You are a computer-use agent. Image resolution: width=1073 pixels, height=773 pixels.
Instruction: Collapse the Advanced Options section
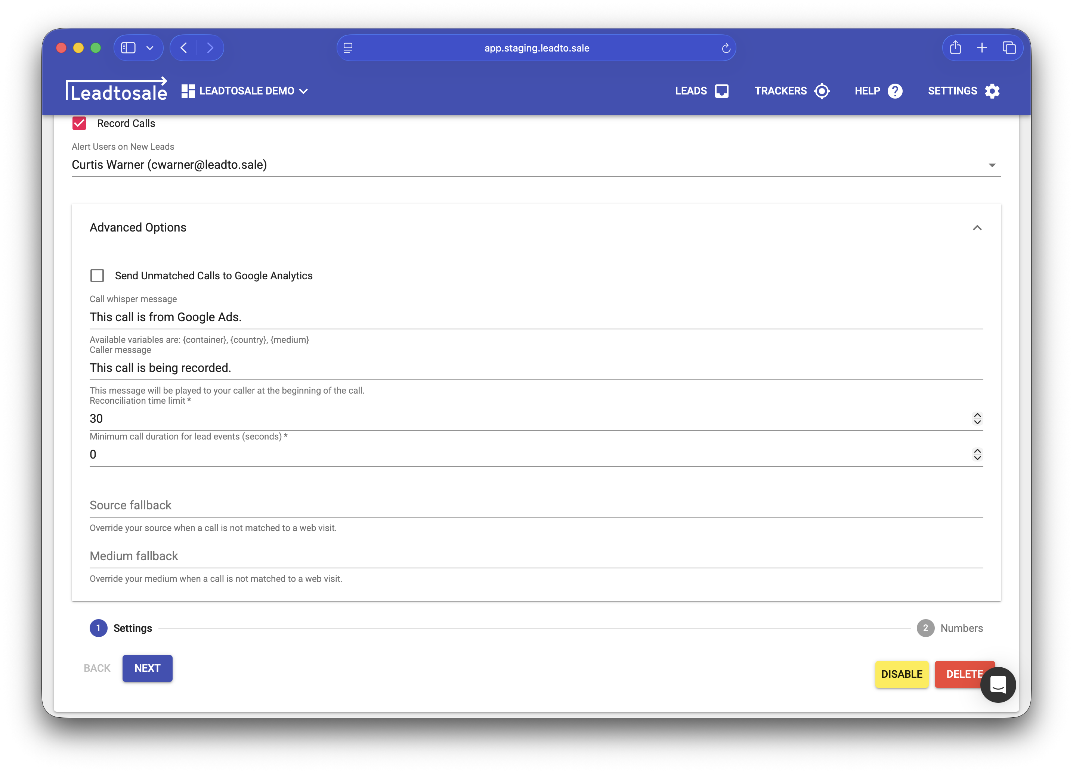tap(977, 228)
